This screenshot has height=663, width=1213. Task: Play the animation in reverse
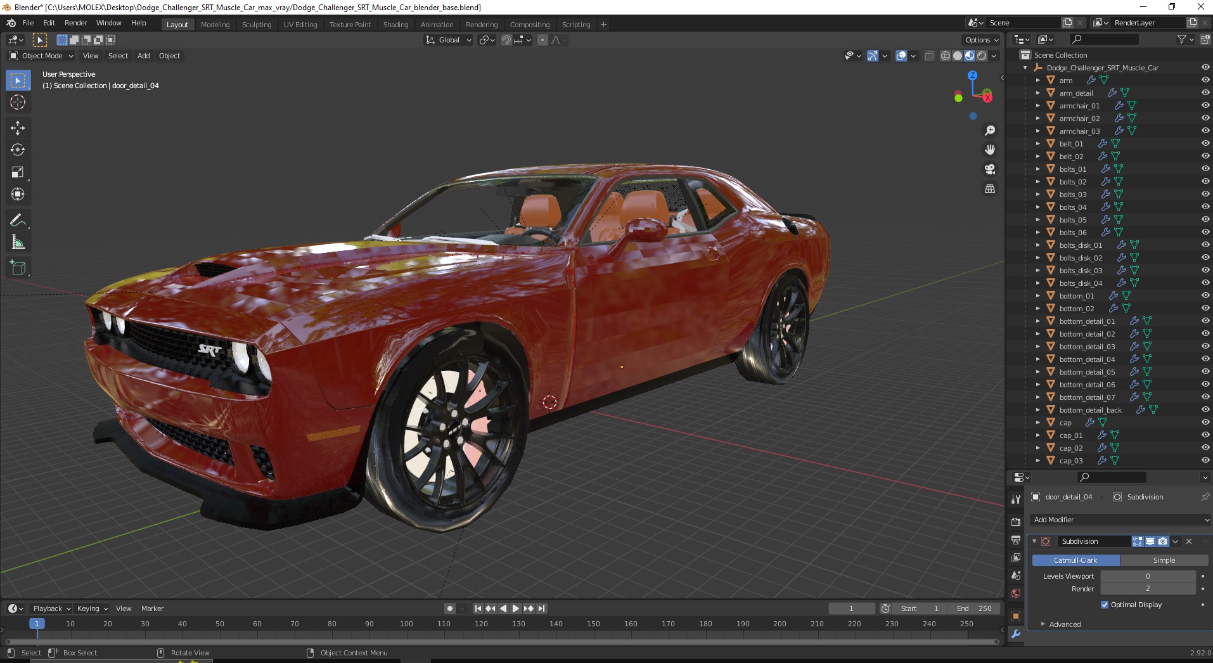(503, 608)
